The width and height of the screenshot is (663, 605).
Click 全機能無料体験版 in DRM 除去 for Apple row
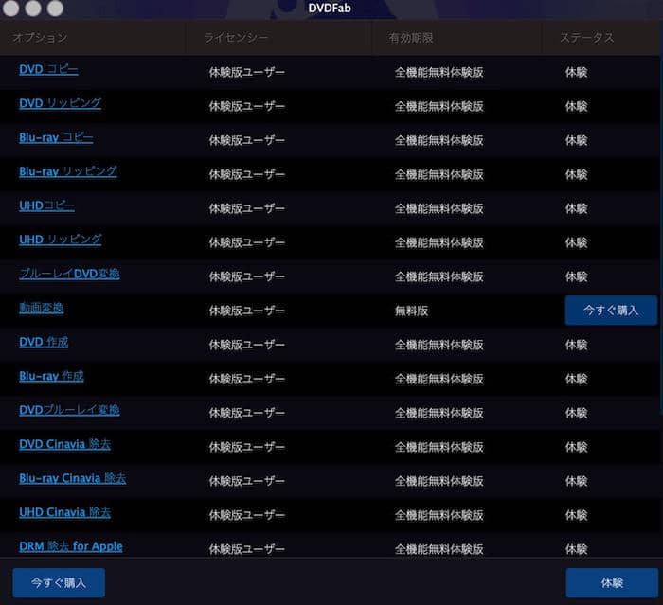coord(439,550)
